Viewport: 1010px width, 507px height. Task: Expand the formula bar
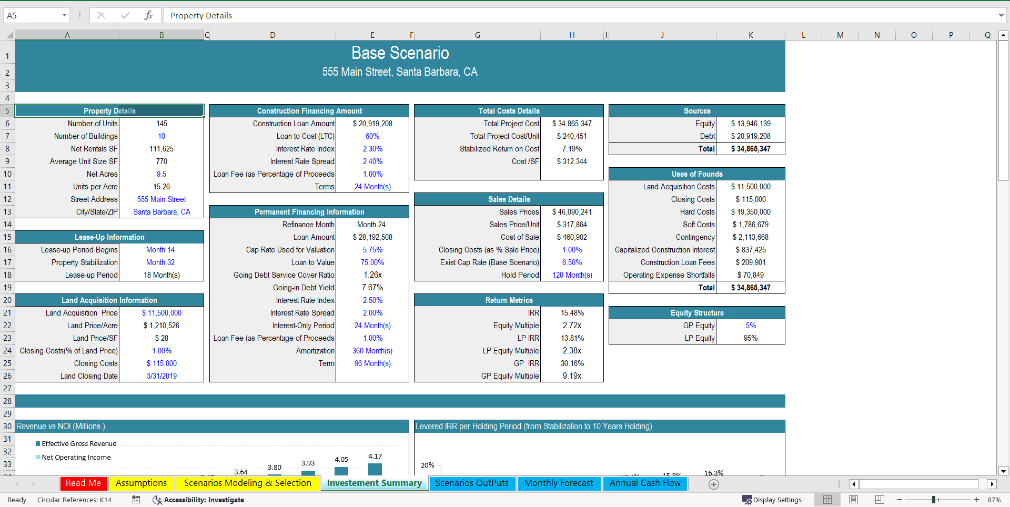[x=1002, y=15]
